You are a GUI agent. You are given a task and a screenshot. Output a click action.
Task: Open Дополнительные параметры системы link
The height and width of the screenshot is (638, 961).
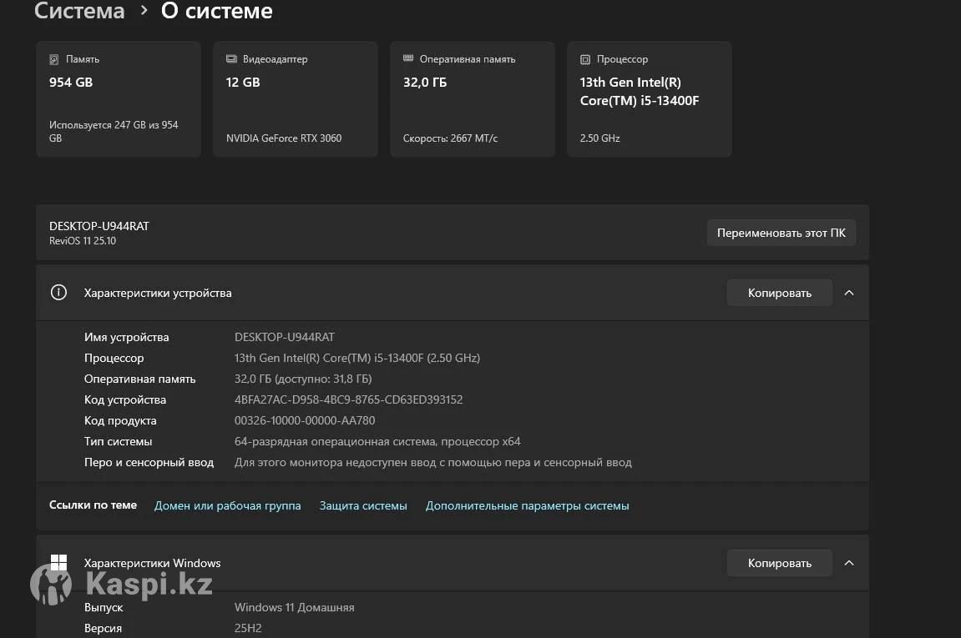point(527,505)
